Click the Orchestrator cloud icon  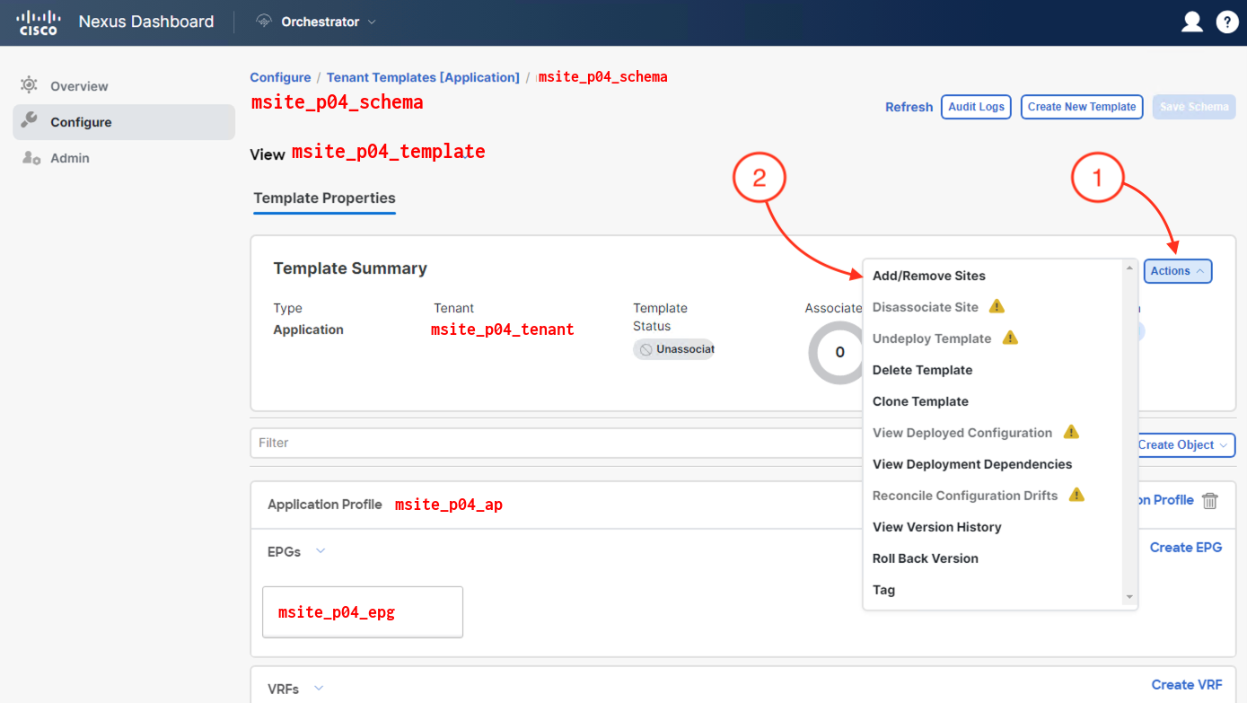pos(264,22)
